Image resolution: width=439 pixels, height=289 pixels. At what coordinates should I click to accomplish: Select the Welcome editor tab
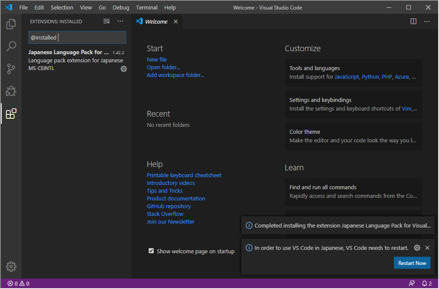point(156,22)
